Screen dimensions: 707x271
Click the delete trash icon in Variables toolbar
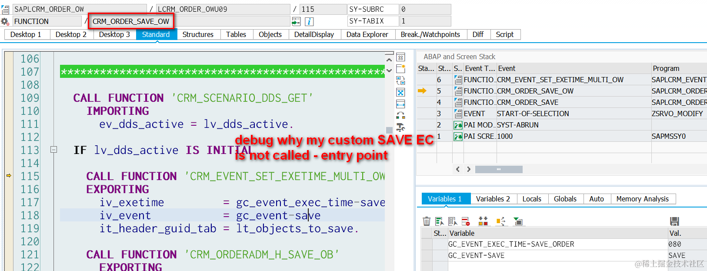click(x=427, y=221)
